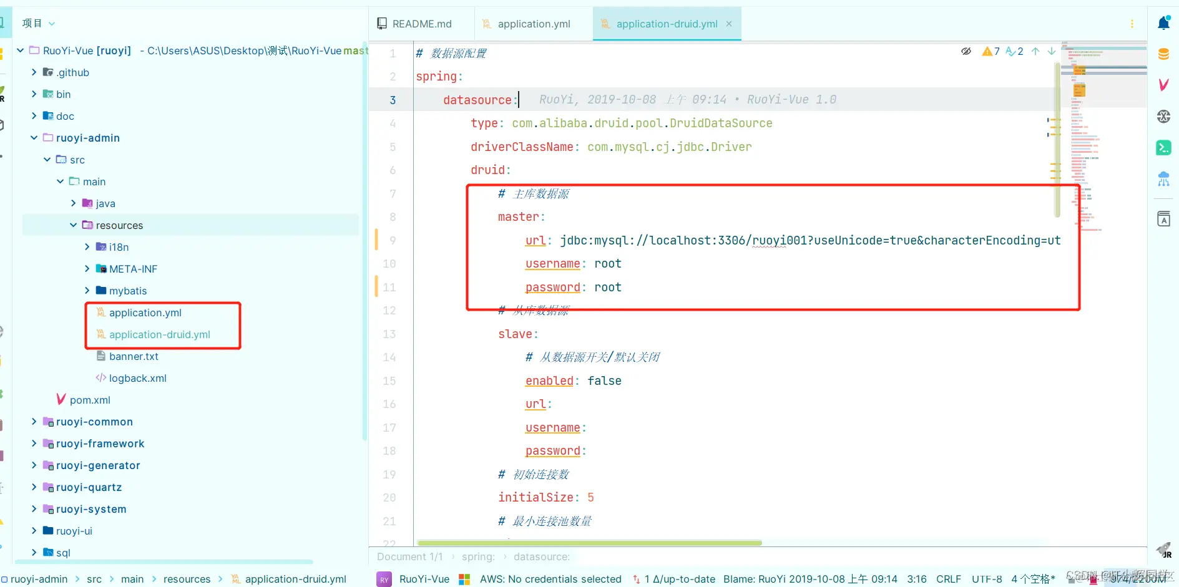
Task: Open the translation book icon
Action: (1164, 219)
